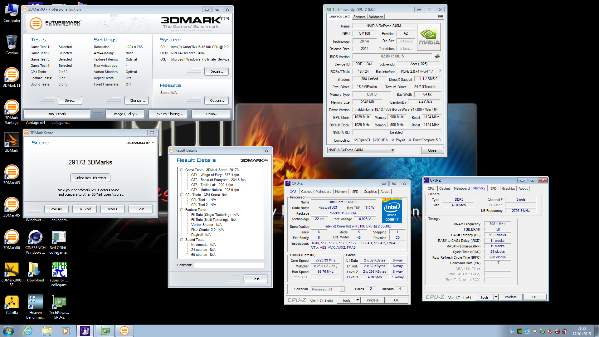Open the Computer desktop icon
Viewport: 599px width, 337px height.
point(12,12)
